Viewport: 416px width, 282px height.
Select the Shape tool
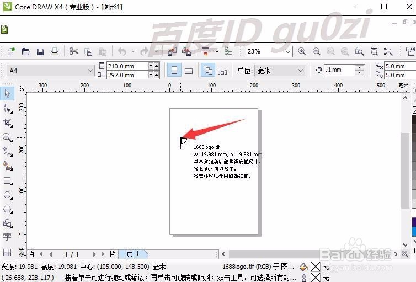[7, 109]
